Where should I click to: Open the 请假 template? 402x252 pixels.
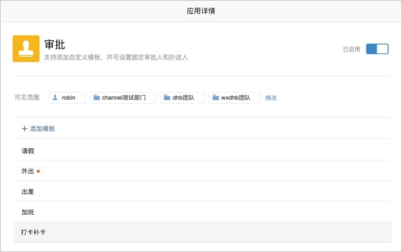tap(28, 150)
